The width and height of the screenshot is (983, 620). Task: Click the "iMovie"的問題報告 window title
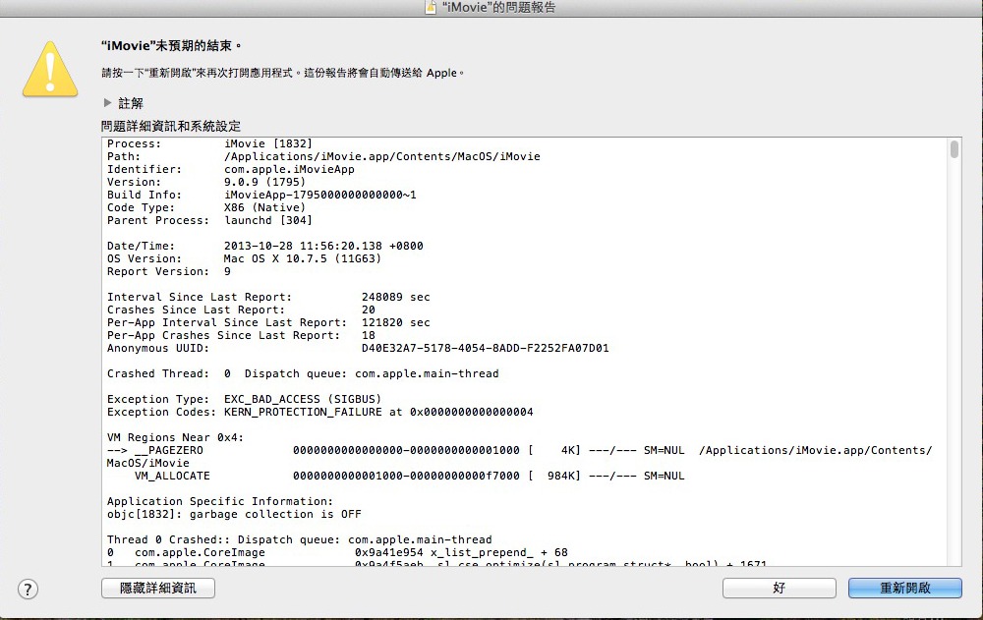click(498, 7)
